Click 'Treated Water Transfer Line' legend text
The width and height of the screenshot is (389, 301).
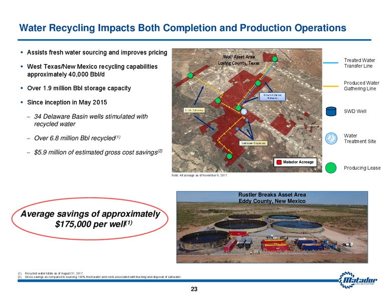click(x=359, y=63)
